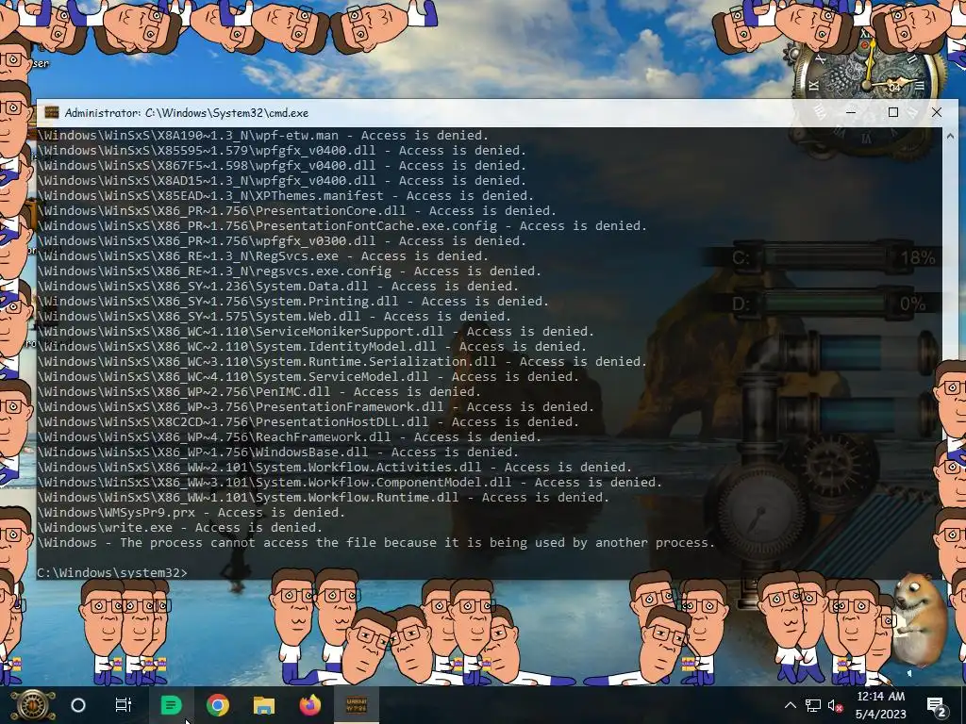Click the 'WindowsBase.dll' output line

[x=278, y=452]
